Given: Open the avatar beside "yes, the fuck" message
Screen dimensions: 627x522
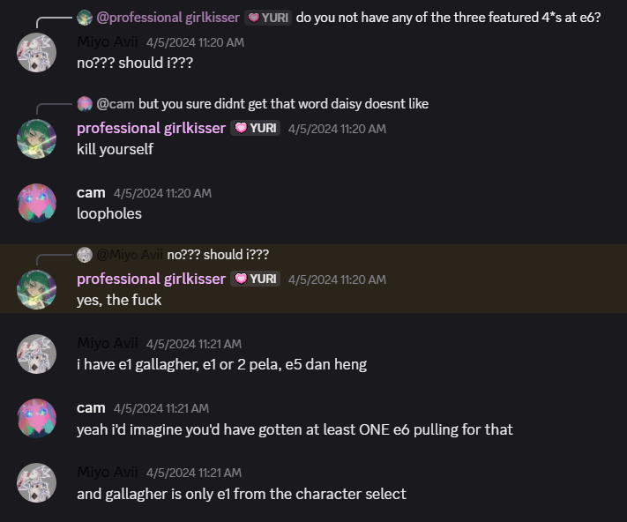Looking at the screenshot, I should [37, 289].
